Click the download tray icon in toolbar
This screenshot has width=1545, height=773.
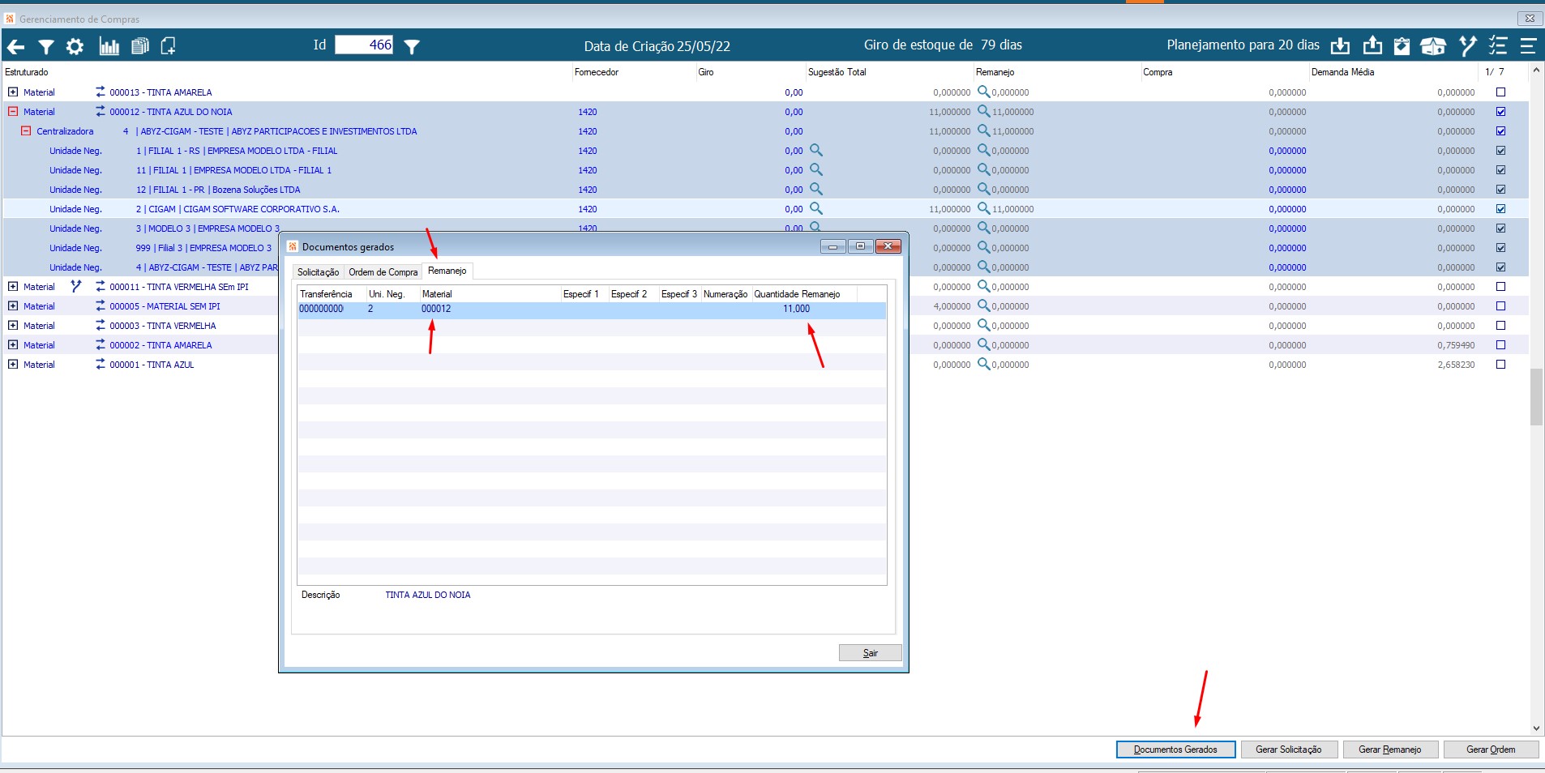coord(1340,46)
